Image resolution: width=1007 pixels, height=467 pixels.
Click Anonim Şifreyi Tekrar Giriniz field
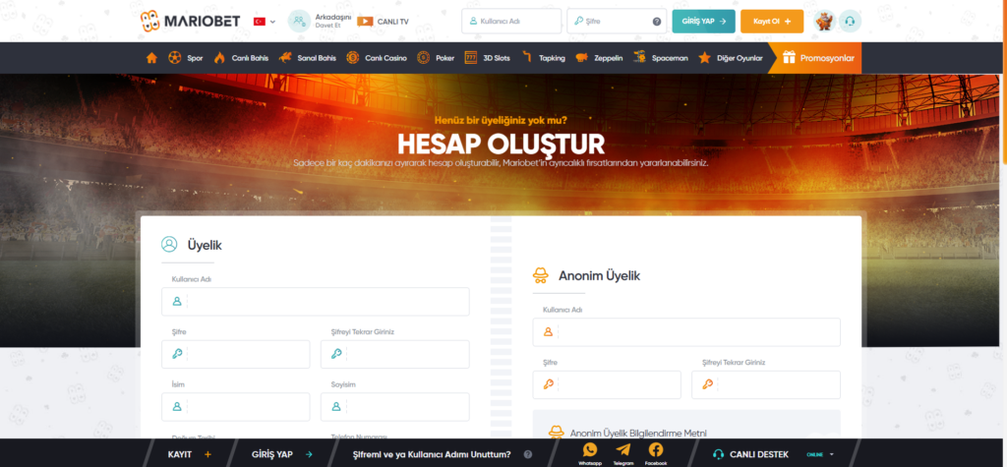click(x=766, y=384)
